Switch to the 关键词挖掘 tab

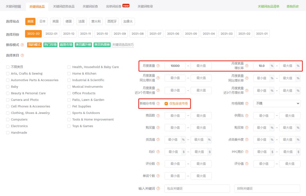13,6
